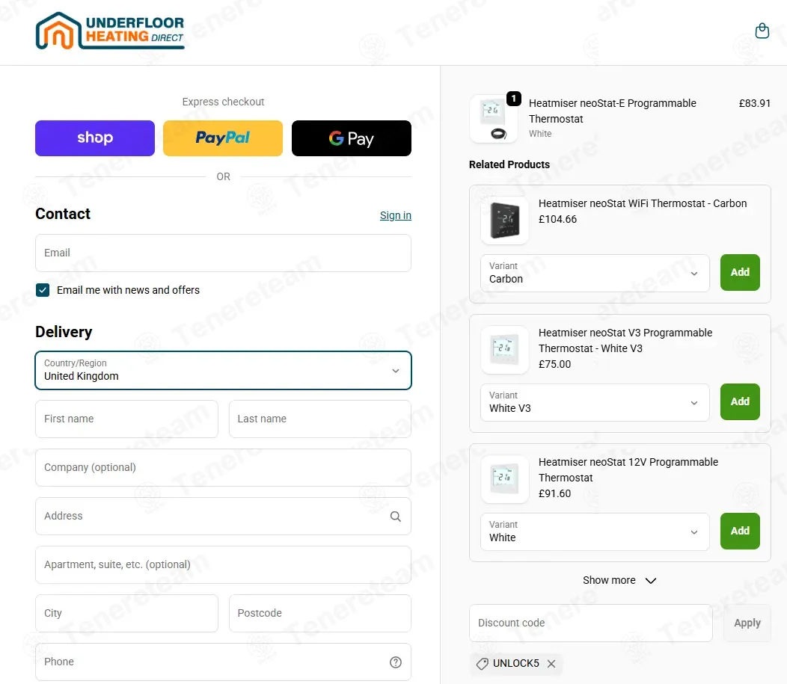Click the neoStat-E thermostat cart thumbnail

tap(494, 119)
